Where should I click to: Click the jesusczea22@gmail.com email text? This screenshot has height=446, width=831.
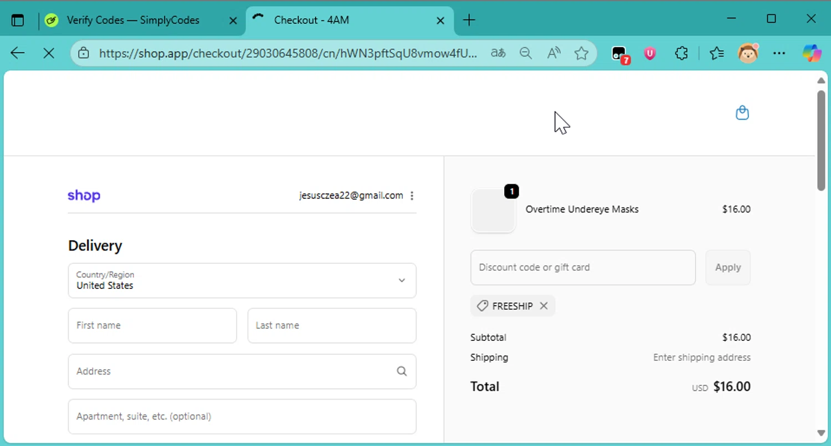click(351, 195)
